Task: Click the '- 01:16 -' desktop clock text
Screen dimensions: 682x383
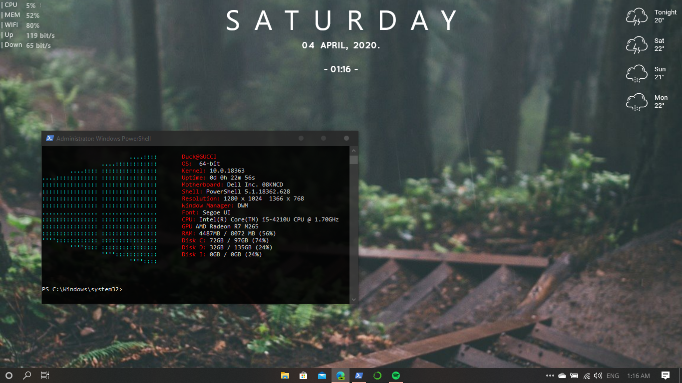Action: click(341, 69)
